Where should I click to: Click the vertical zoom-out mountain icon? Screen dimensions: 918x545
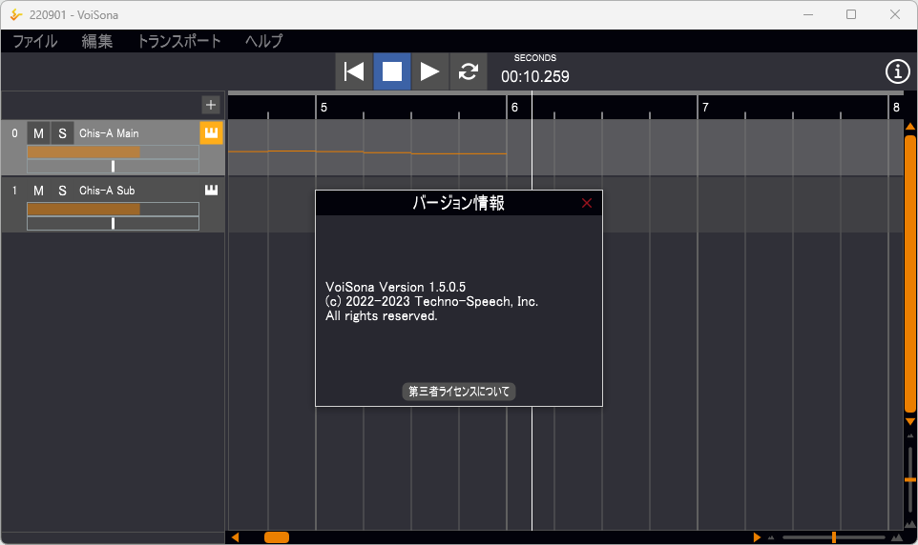pos(909,436)
